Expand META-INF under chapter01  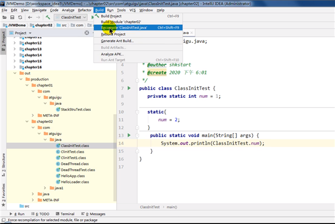pos(33,115)
